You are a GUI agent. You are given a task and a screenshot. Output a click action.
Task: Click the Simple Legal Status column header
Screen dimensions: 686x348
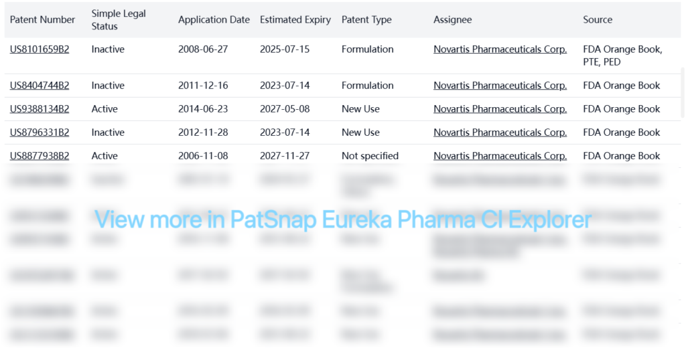coord(119,19)
